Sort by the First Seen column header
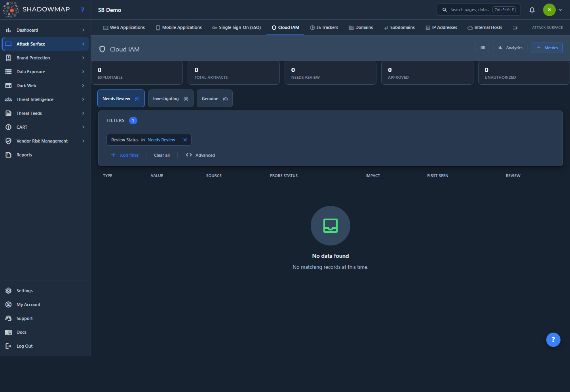The width and height of the screenshot is (570, 392). 438,175
